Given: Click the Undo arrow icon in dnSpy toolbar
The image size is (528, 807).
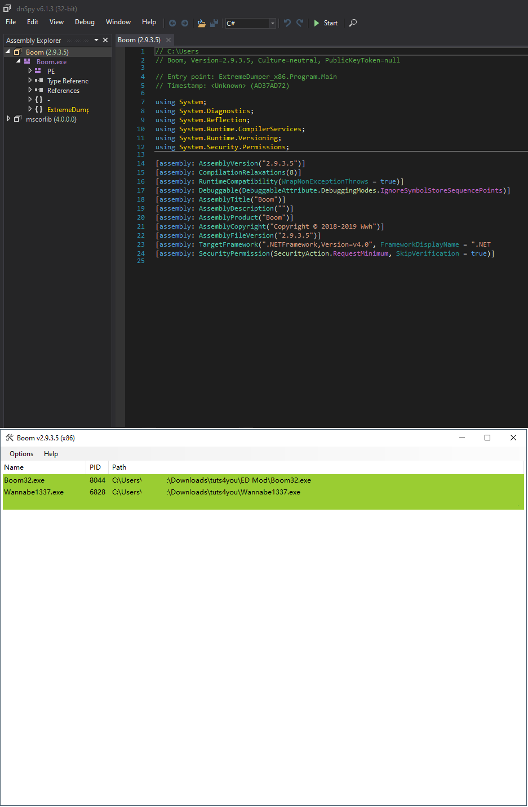Looking at the screenshot, I should point(287,23).
